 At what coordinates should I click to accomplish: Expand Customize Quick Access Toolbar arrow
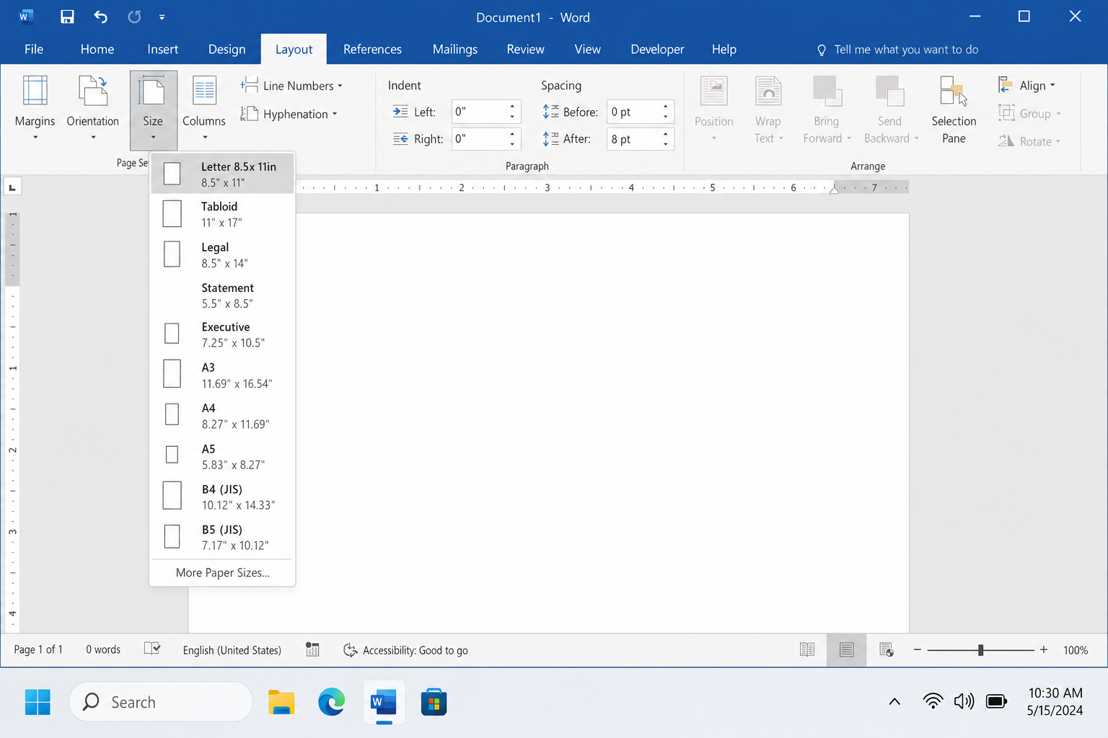pos(162,17)
